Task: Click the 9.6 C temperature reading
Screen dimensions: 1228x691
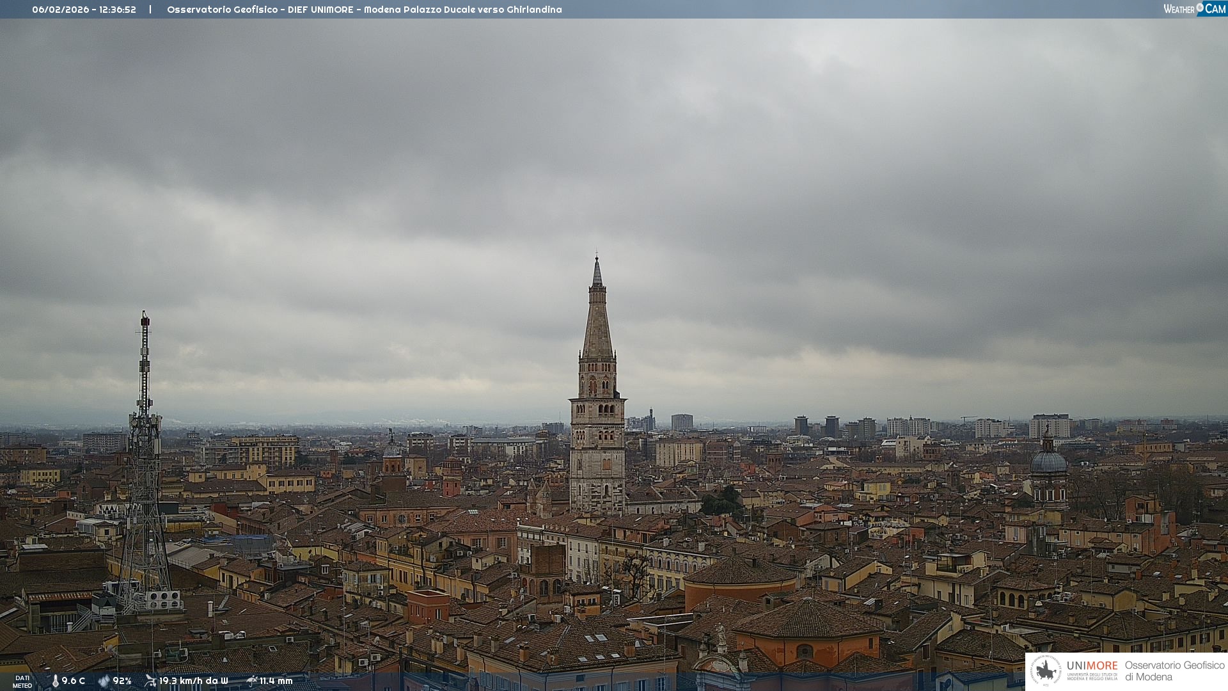Action: coord(74,681)
